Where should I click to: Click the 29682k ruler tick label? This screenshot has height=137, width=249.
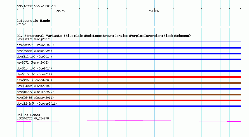pyautogui.click(x=60, y=11)
